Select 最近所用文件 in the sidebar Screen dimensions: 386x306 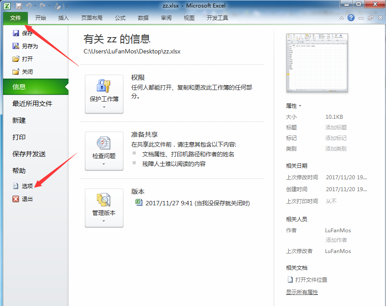pyautogui.click(x=32, y=104)
